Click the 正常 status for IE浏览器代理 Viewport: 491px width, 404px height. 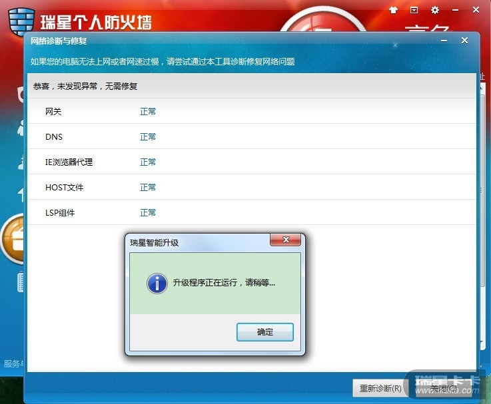pyautogui.click(x=148, y=162)
